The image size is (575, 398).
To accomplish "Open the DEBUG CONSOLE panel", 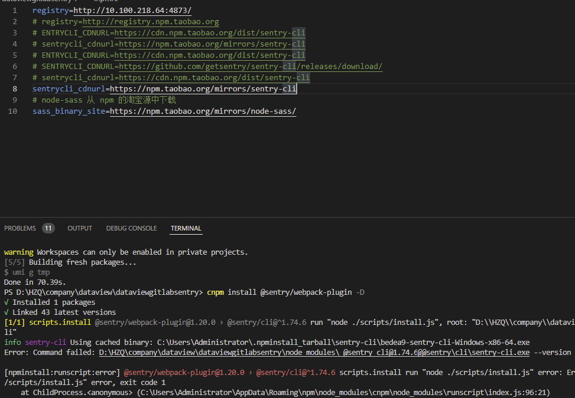I will pos(131,228).
